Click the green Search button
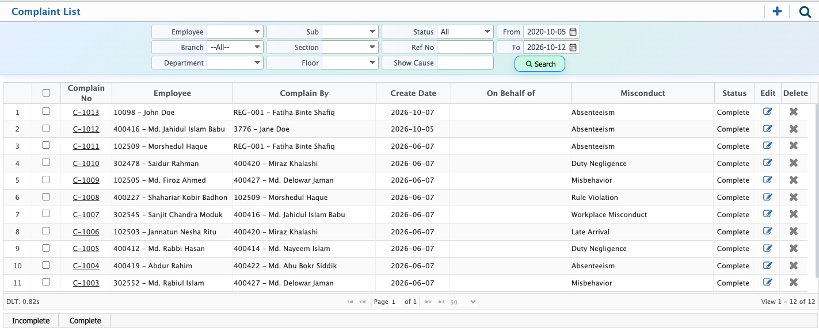 pyautogui.click(x=540, y=64)
